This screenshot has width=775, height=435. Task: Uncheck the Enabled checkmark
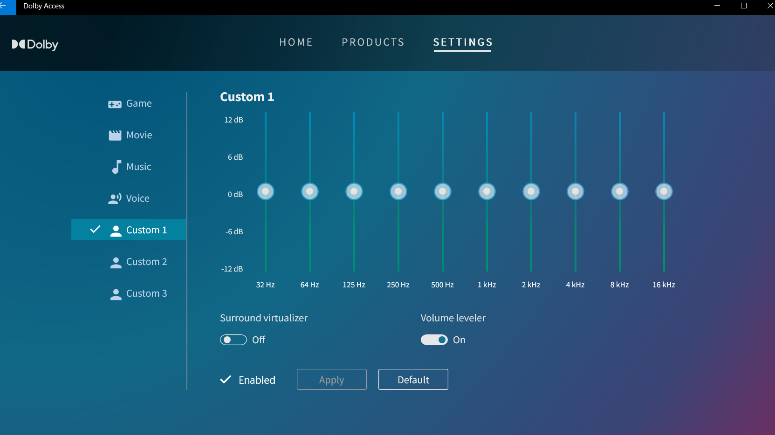click(226, 380)
